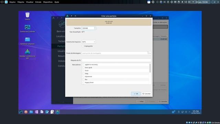This screenshot has height=124, width=220.
Task: Open the Entrada menu
Action: pyautogui.click(x=38, y=2)
